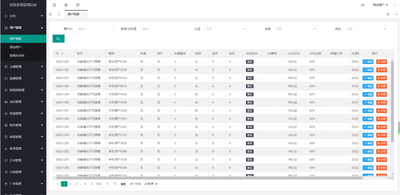
Task: Collapse the 用户管理 sidebar menu
Action: (x=23, y=28)
